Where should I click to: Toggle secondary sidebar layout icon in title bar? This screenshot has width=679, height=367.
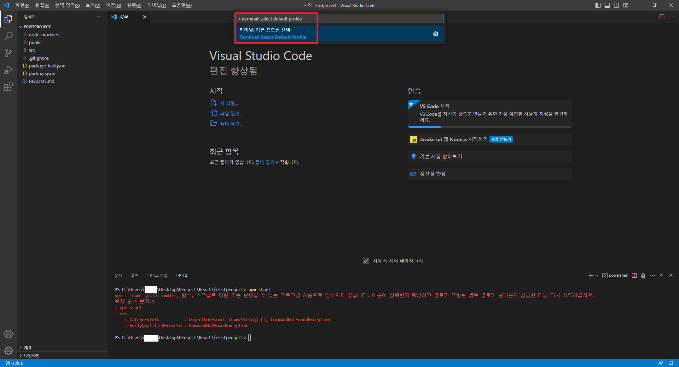point(616,5)
